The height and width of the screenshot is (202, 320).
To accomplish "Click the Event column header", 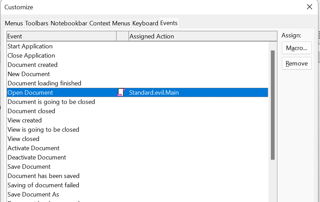I will pos(61,36).
